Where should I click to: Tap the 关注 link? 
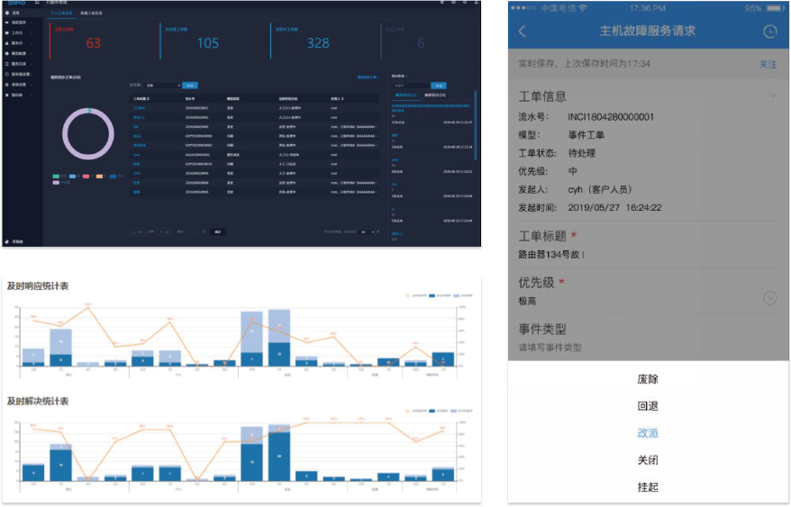(x=767, y=65)
